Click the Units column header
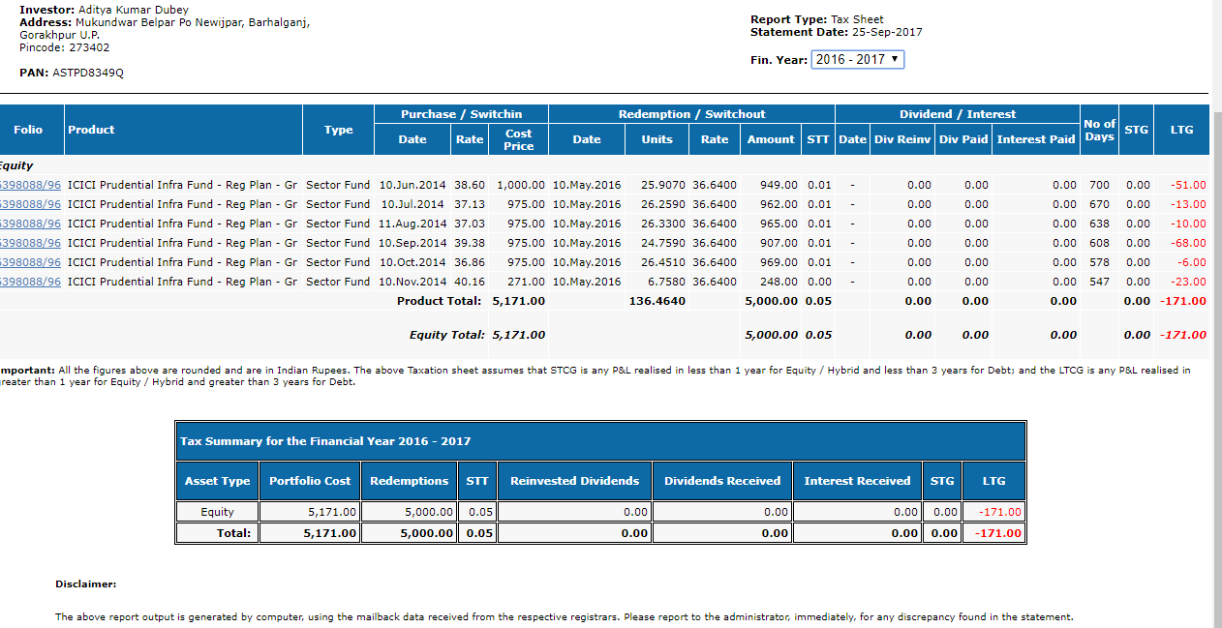The image size is (1222, 628). pos(657,139)
